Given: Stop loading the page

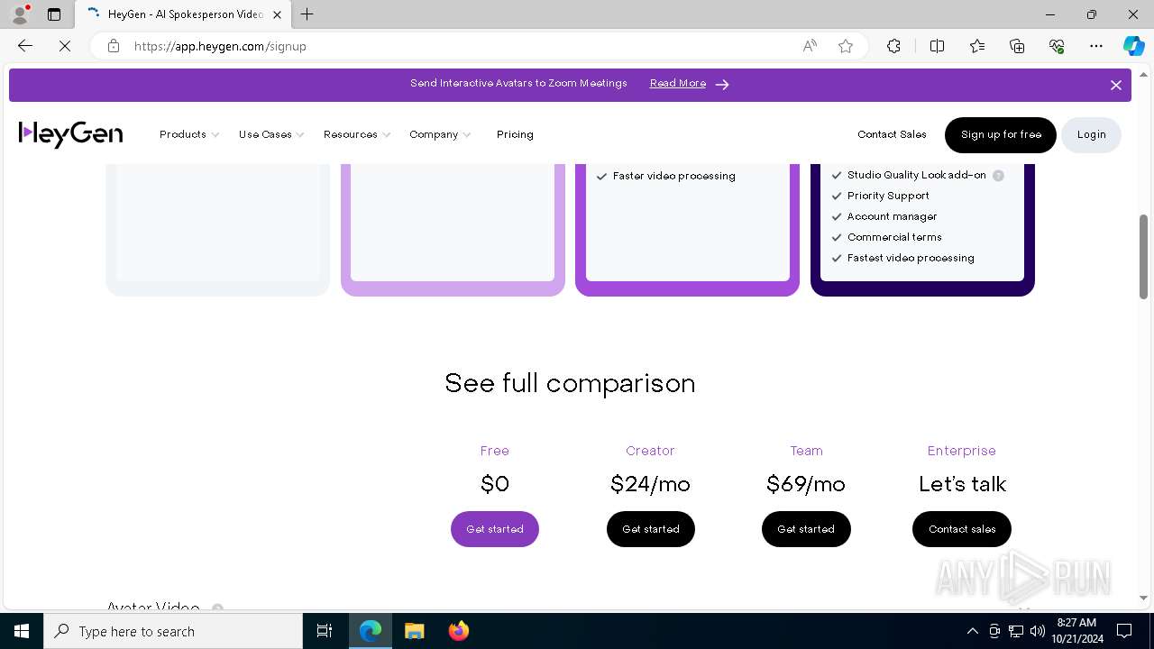Looking at the screenshot, I should (x=65, y=46).
